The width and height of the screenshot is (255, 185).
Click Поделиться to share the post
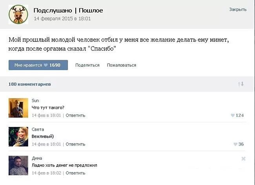click(87, 65)
